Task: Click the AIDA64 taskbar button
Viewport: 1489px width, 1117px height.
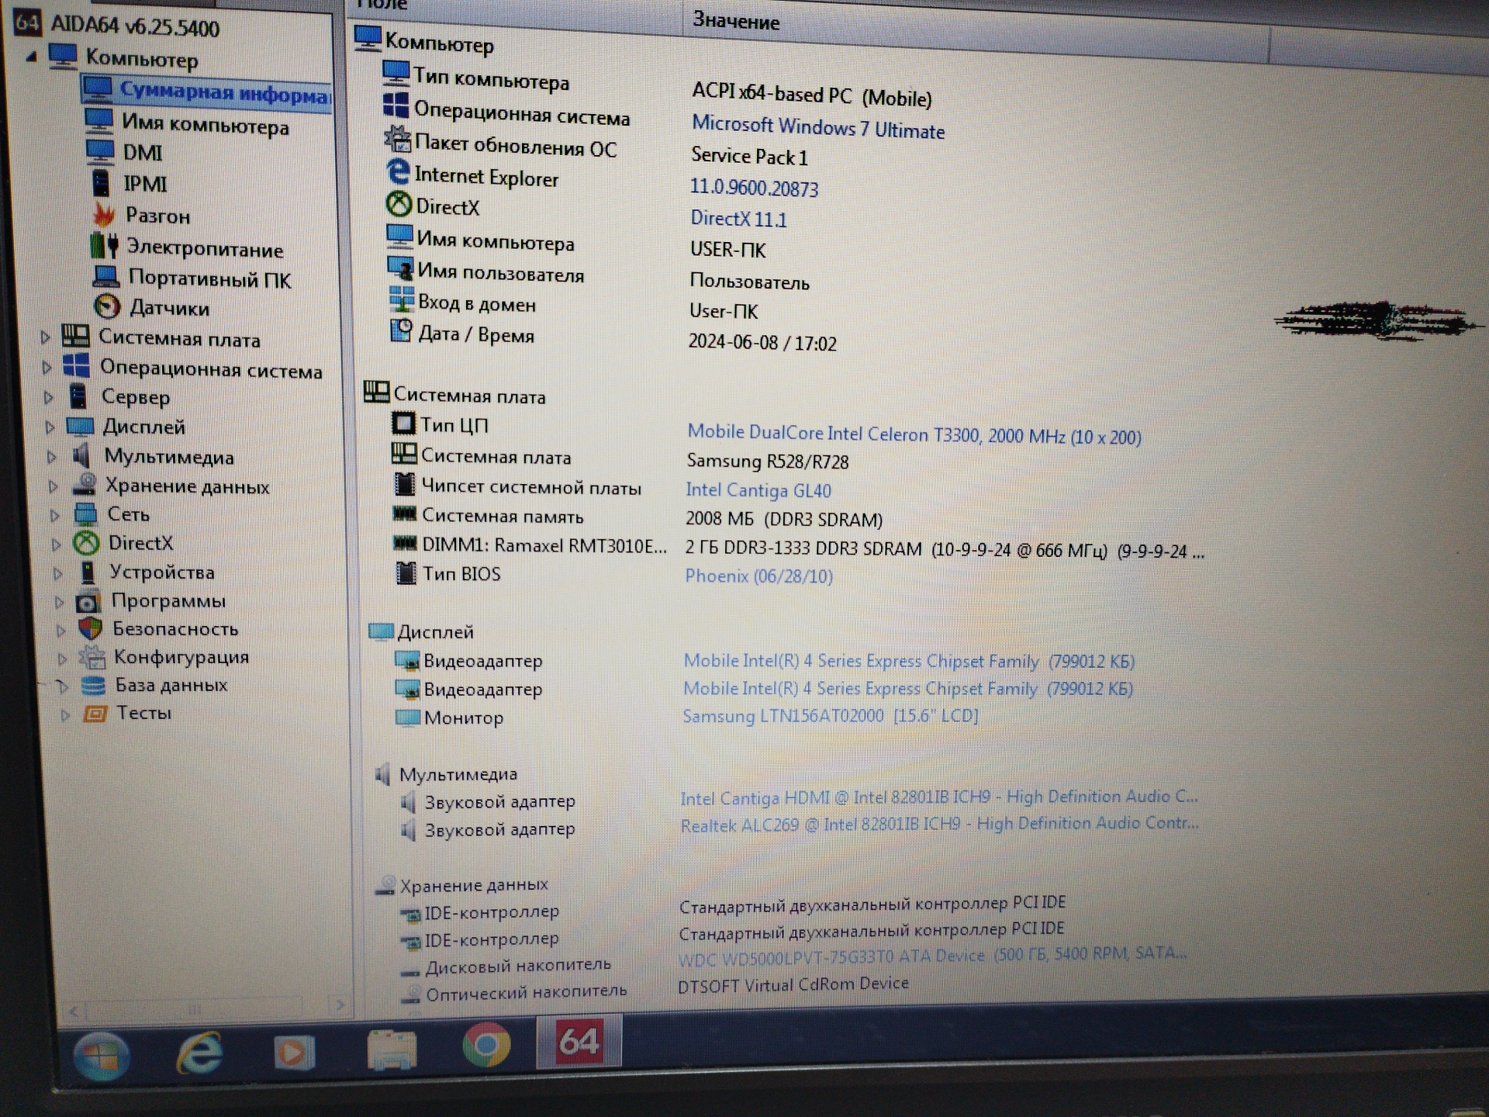Action: 579,1041
